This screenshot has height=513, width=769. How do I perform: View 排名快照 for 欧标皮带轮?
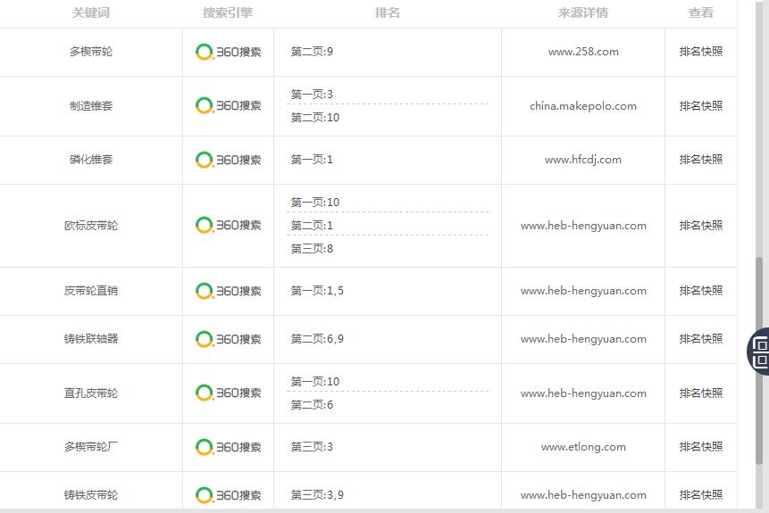(701, 225)
